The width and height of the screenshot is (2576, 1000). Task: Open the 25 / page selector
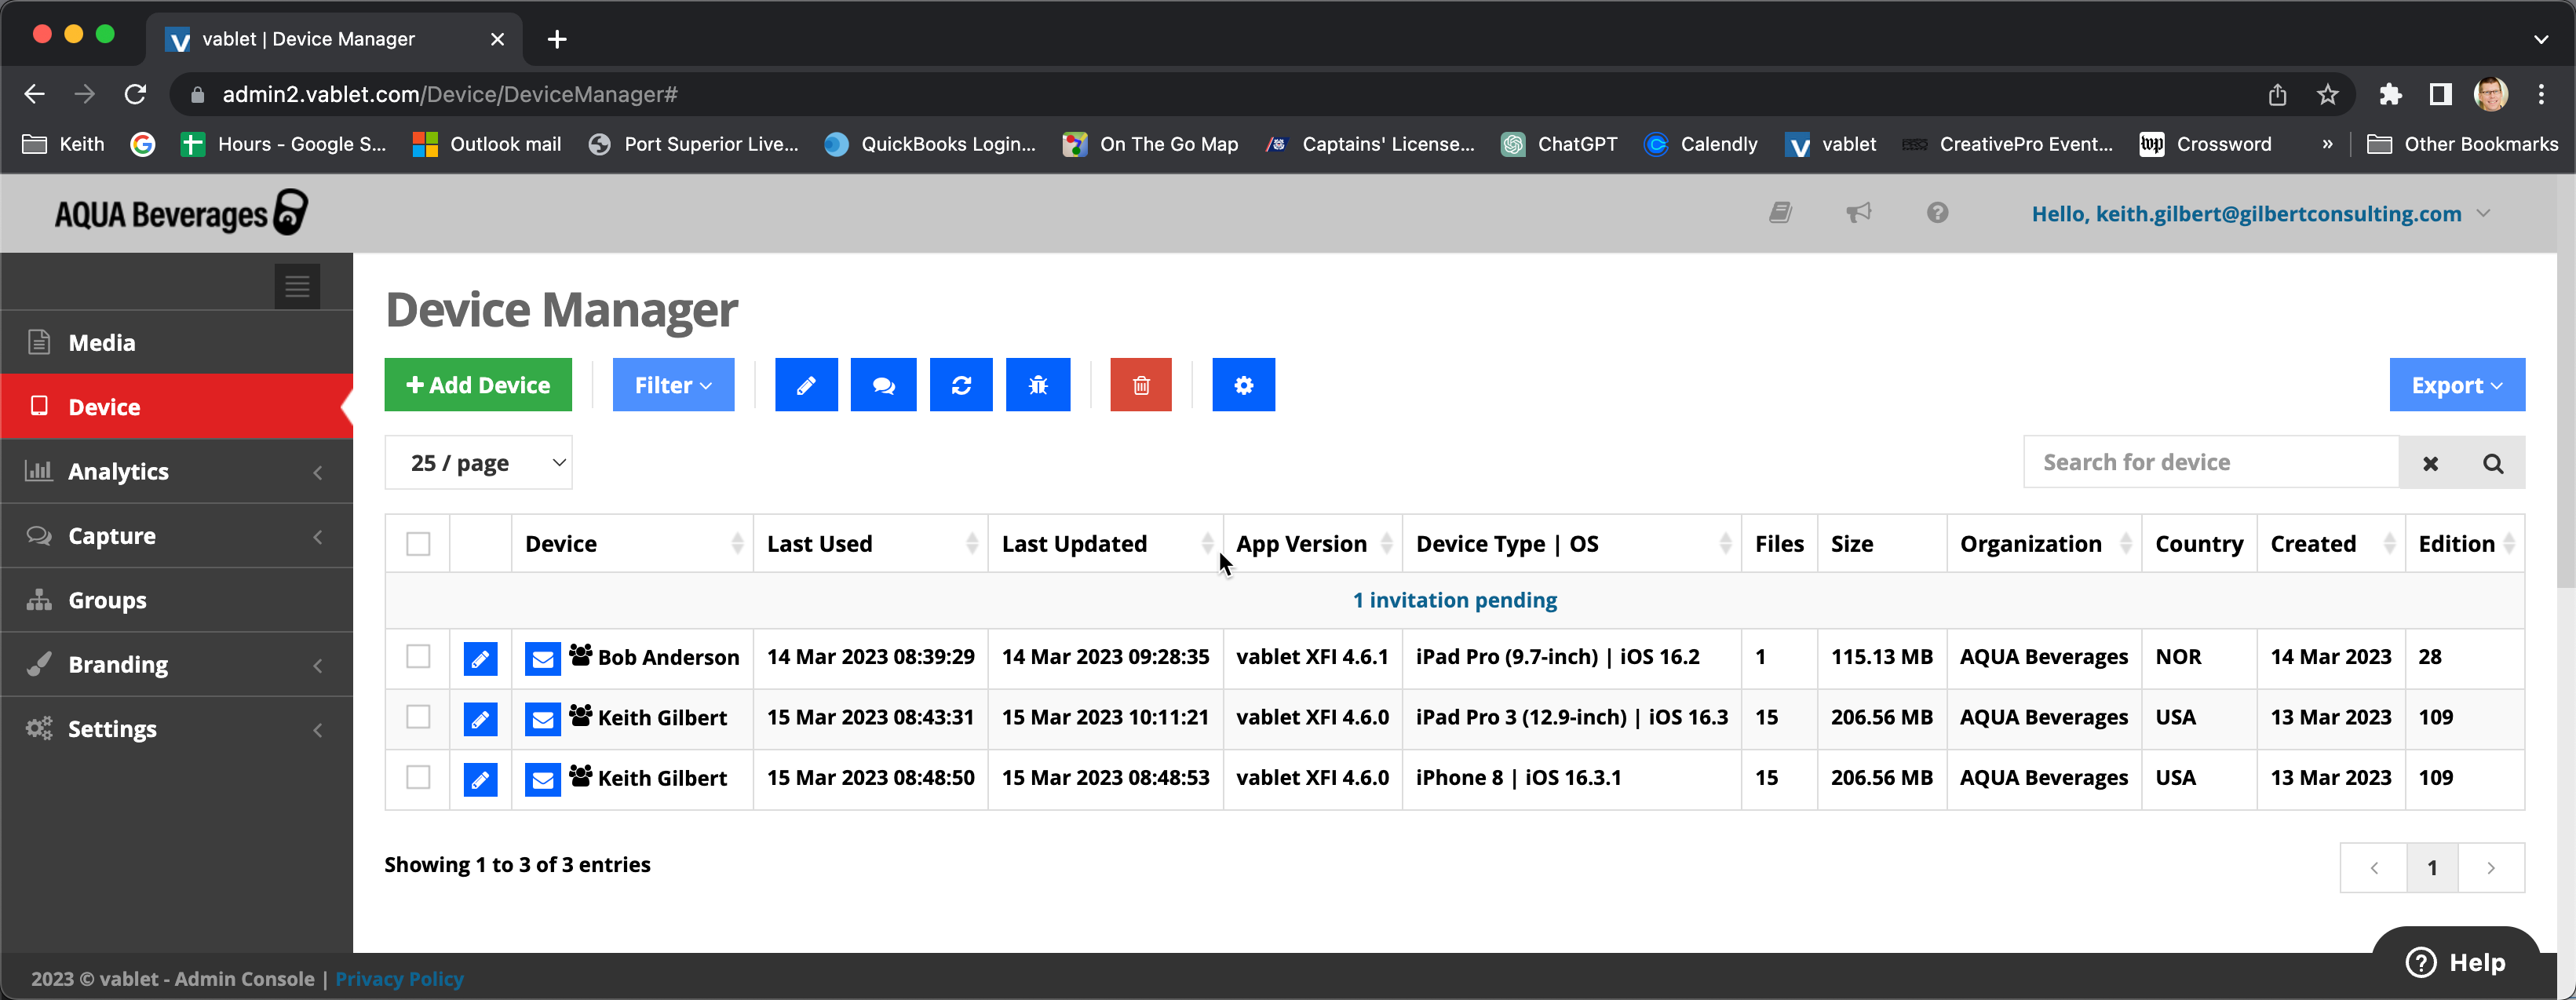[478, 463]
